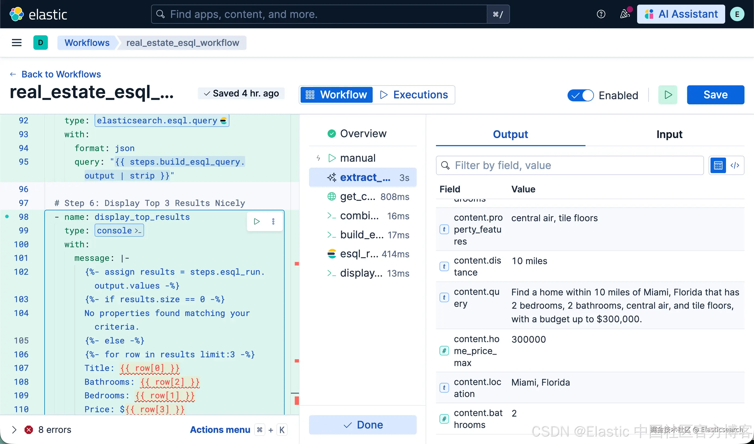Select the table view icon in output
754x444 pixels.
718,165
